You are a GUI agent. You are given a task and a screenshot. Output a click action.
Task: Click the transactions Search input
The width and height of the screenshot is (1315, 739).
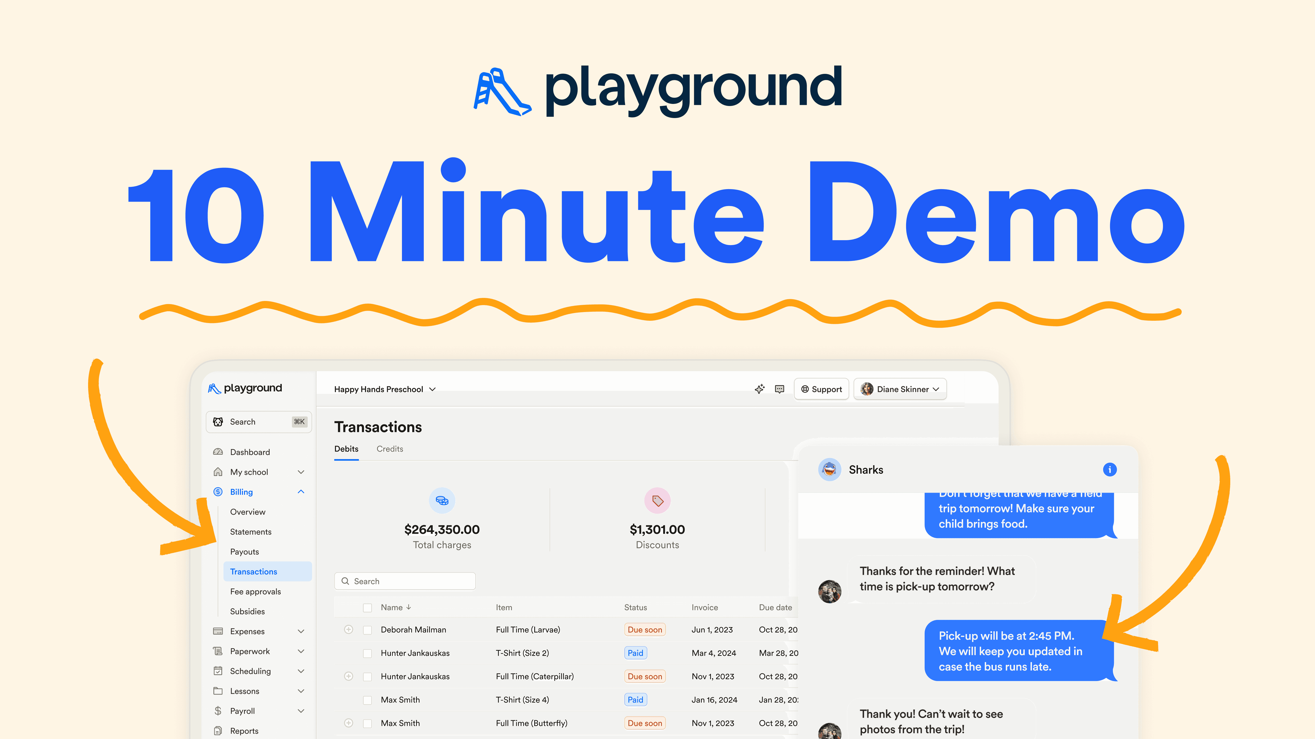[x=405, y=581]
